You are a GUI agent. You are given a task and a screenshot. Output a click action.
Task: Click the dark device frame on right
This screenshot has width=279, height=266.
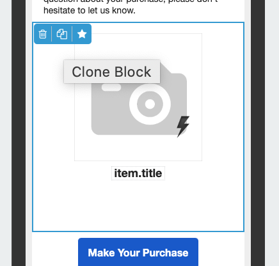point(258,133)
